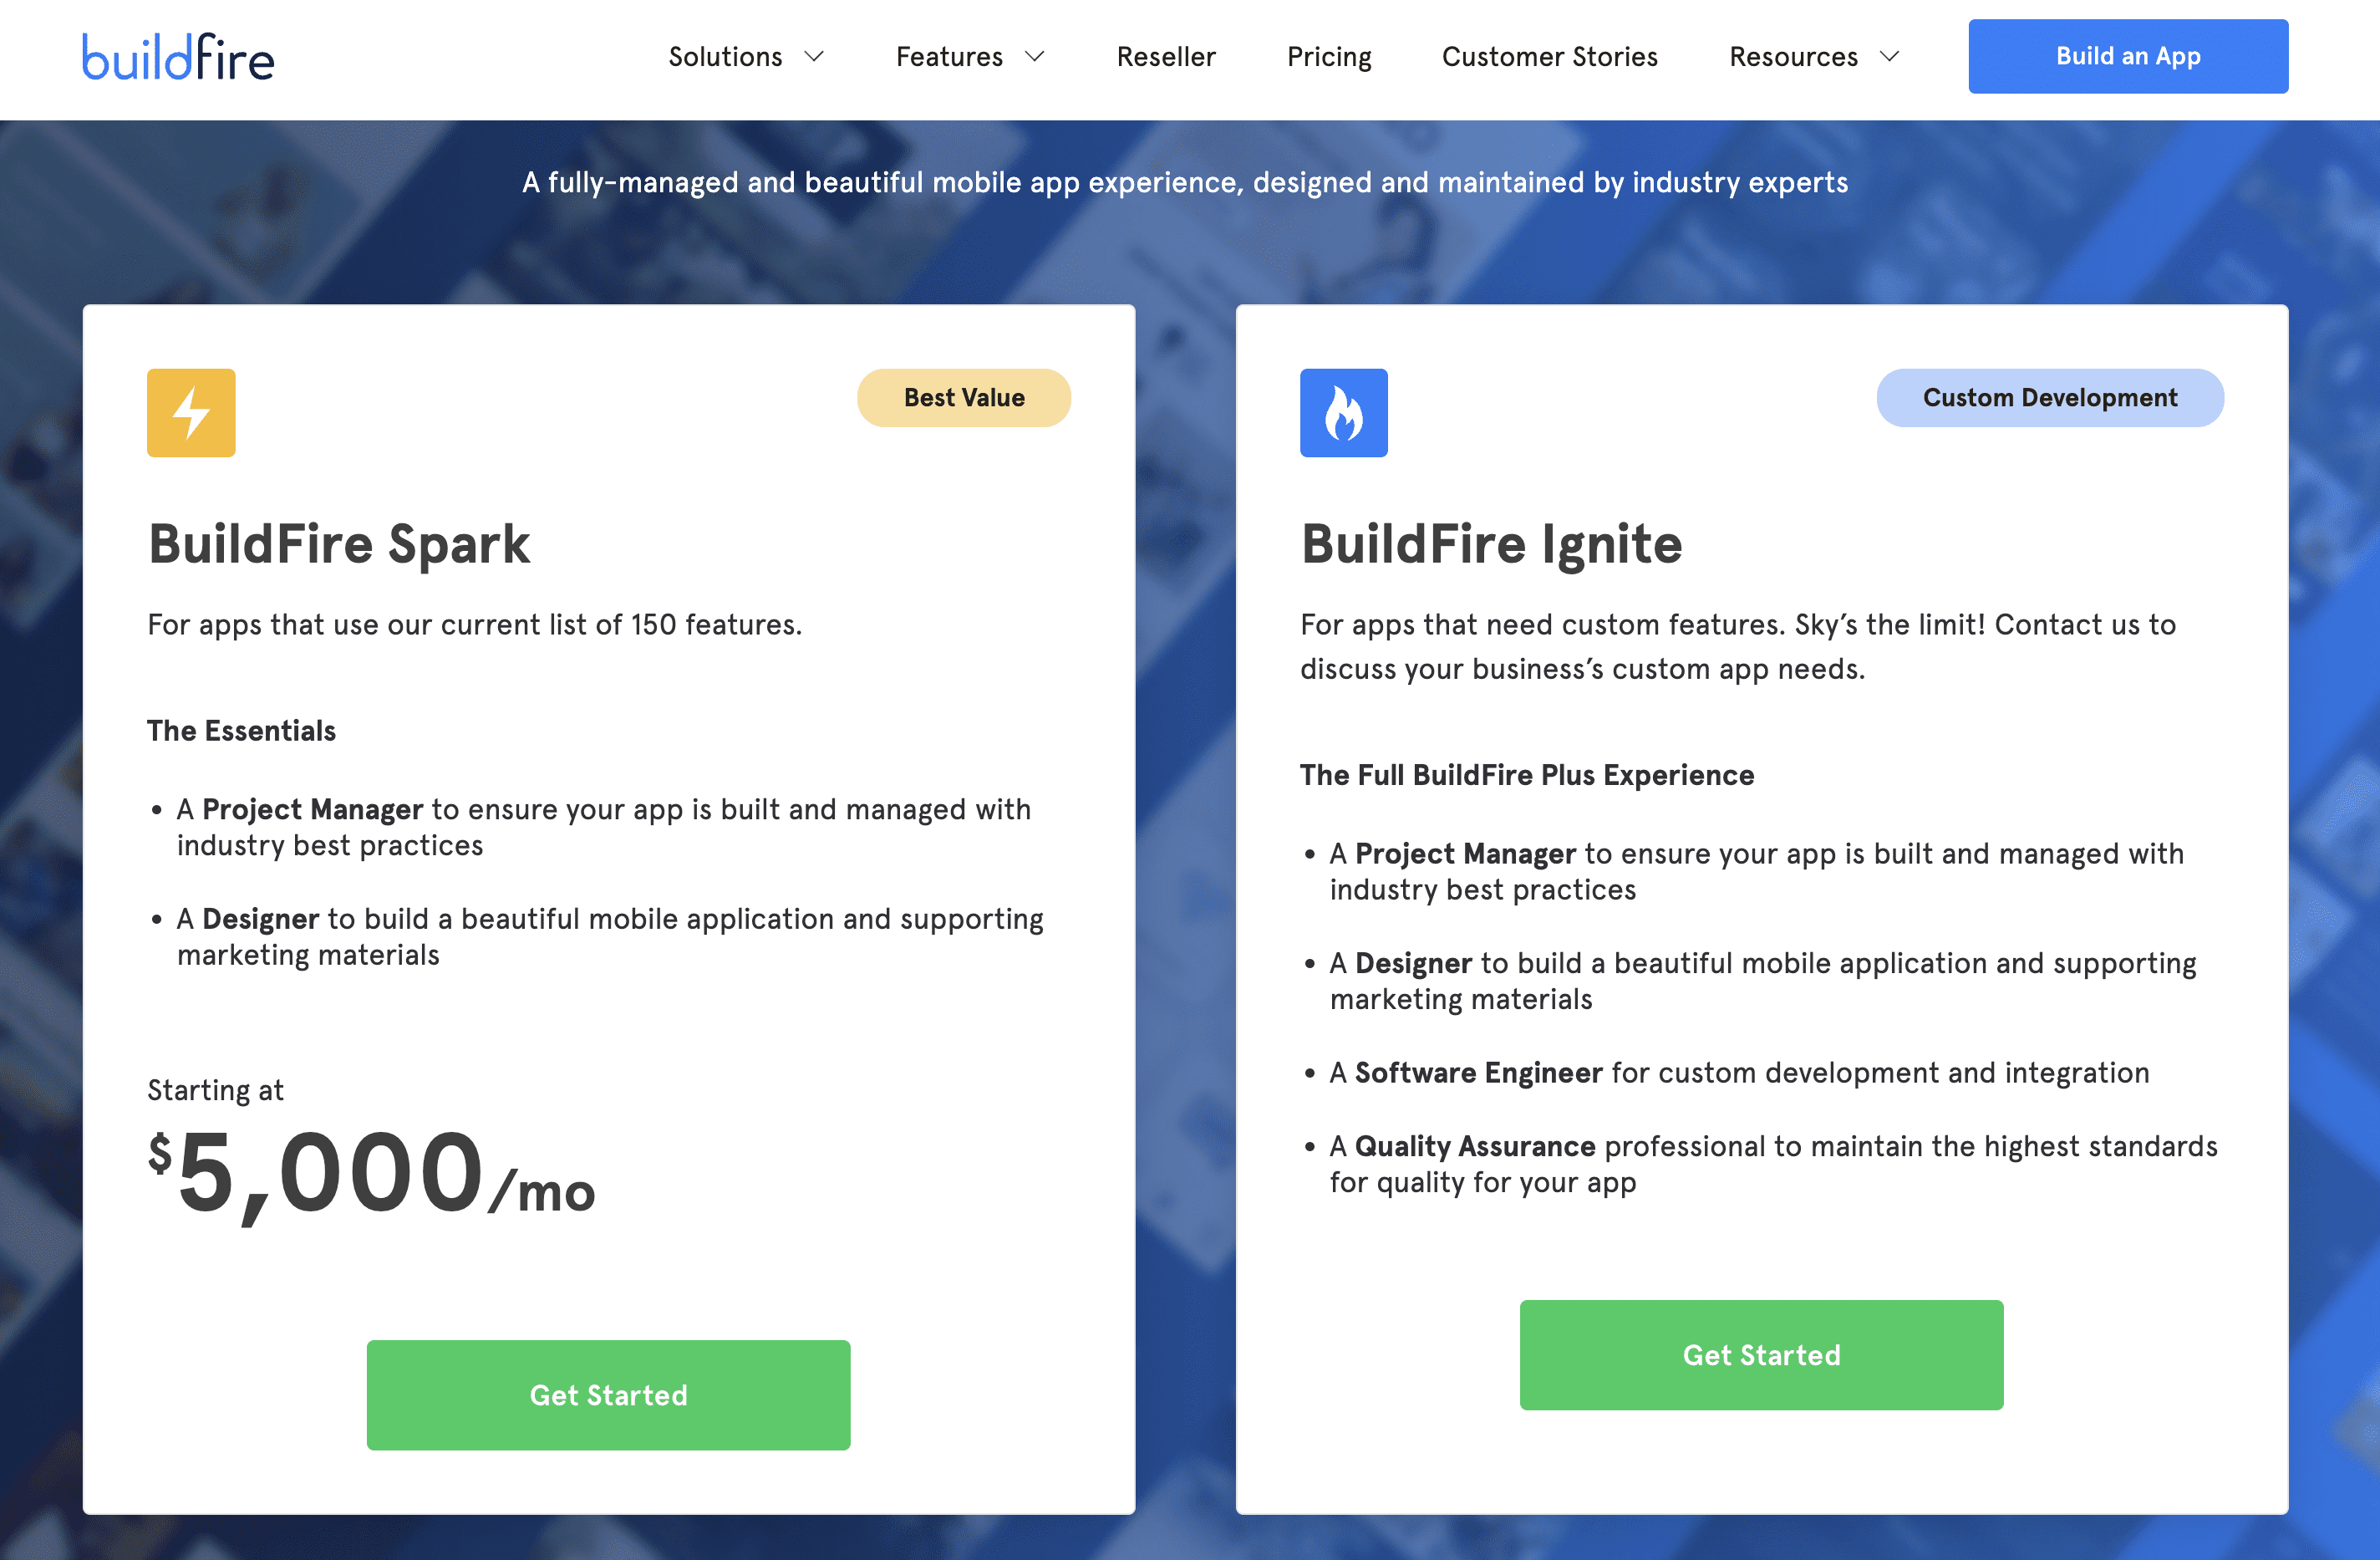Click the 'Starting at' label
Screen dimensions: 2380x1560
click(x=215, y=1089)
